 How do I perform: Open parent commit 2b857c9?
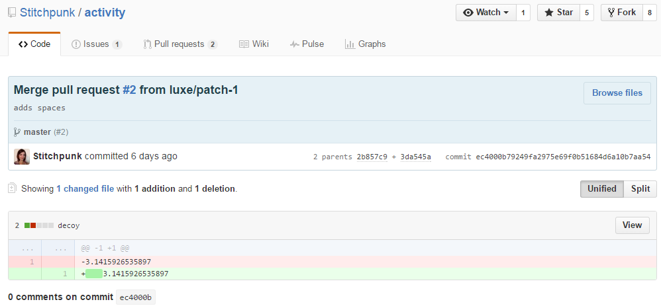click(372, 157)
